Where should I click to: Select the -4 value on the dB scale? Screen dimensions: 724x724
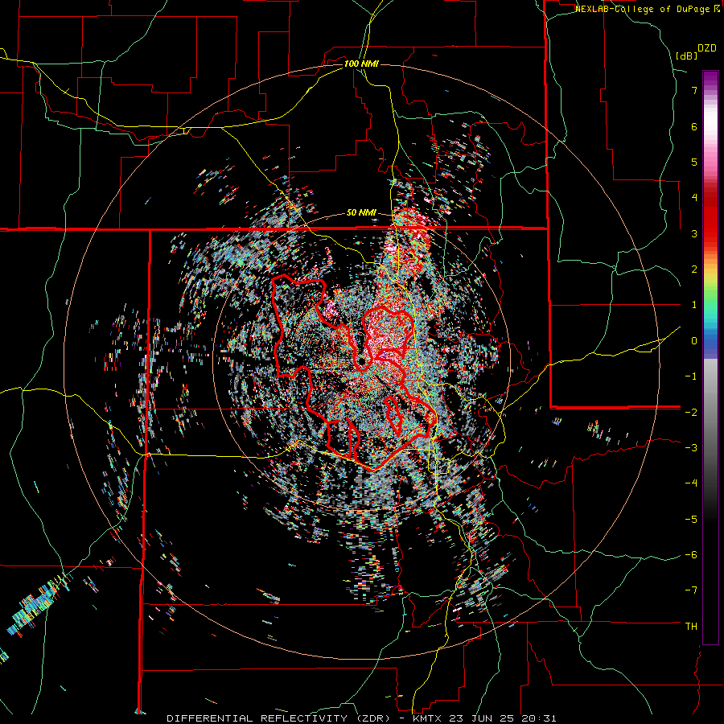coord(691,483)
